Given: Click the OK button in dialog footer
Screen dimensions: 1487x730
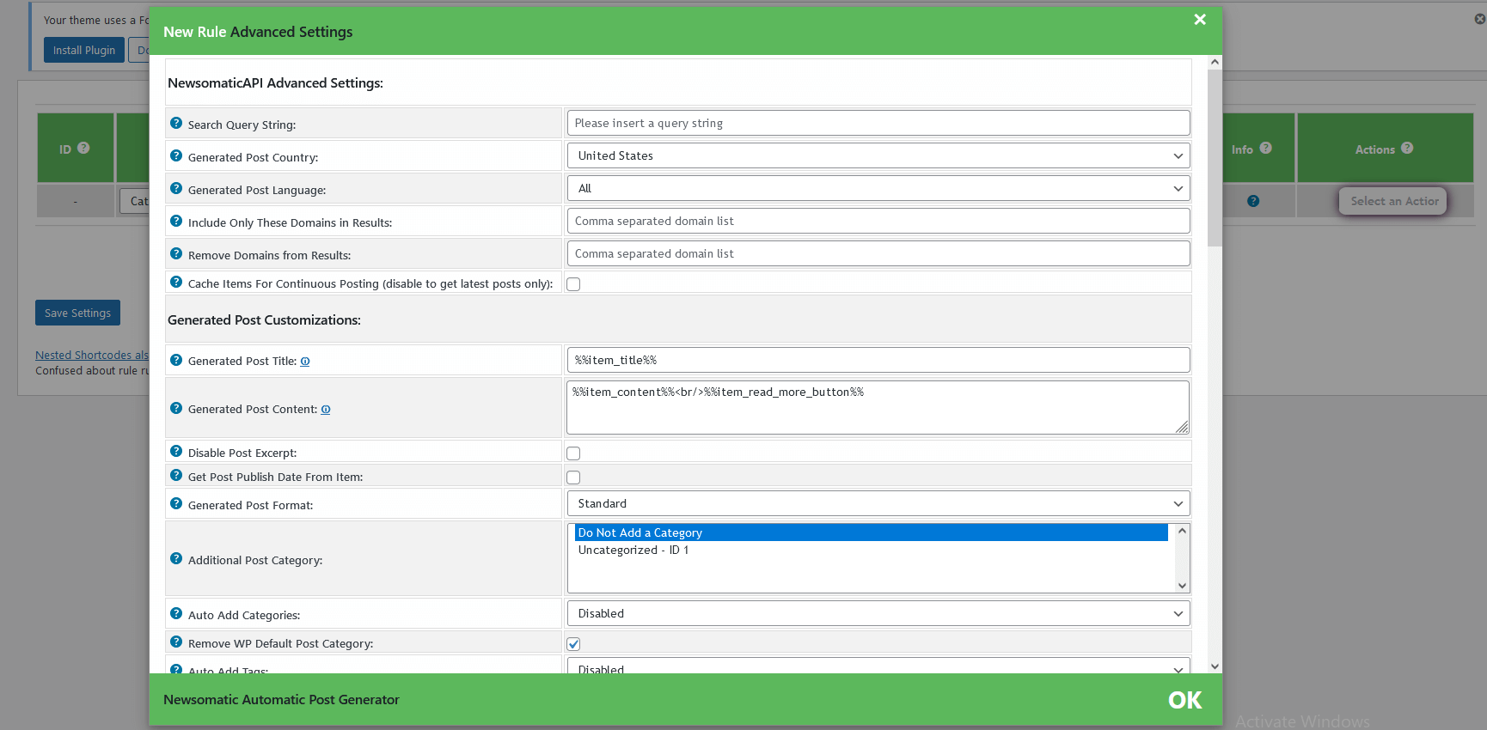Looking at the screenshot, I should click(1184, 700).
